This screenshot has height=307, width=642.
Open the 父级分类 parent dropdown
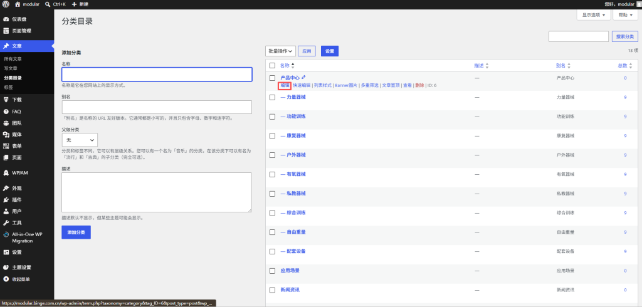coord(80,140)
